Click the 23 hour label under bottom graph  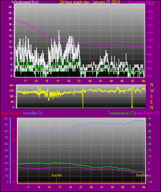(91, 187)
